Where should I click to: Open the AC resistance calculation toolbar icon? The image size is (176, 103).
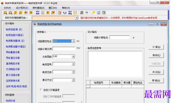click(43, 13)
